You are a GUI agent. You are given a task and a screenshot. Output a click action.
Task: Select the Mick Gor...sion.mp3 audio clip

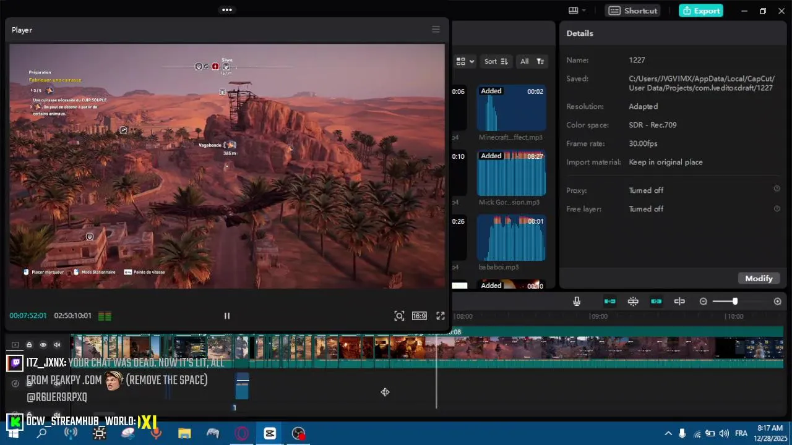point(511,174)
